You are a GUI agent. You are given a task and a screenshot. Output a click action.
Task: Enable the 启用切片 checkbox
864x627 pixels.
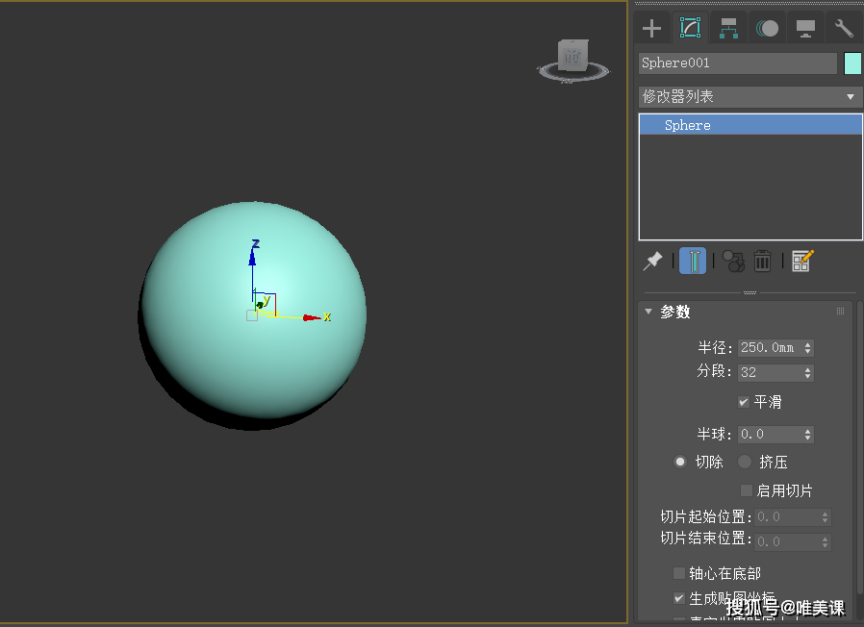pyautogui.click(x=746, y=490)
